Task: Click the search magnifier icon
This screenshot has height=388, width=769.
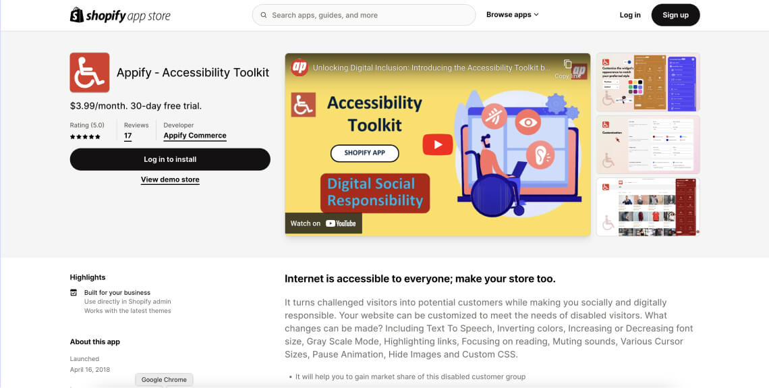Action: point(264,15)
